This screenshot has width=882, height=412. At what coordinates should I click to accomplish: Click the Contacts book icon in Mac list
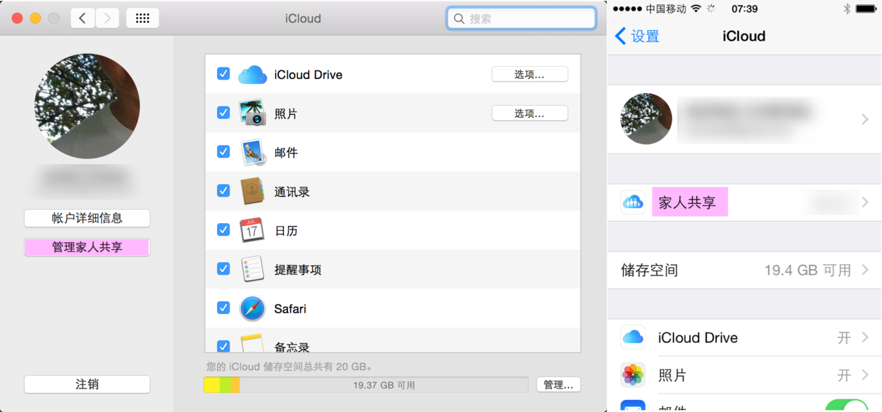point(252,191)
